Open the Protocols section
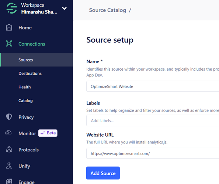 point(28,150)
